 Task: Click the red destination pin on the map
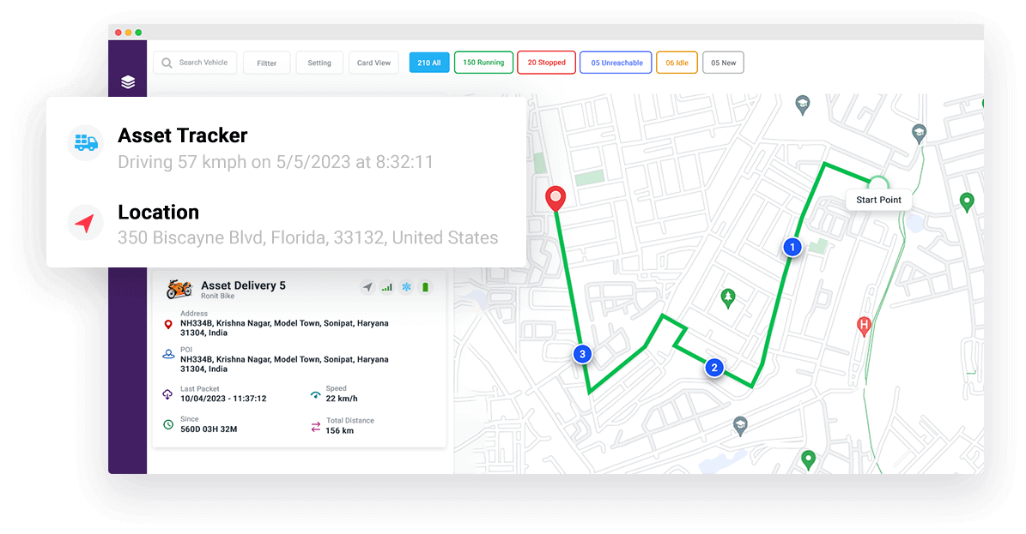555,199
